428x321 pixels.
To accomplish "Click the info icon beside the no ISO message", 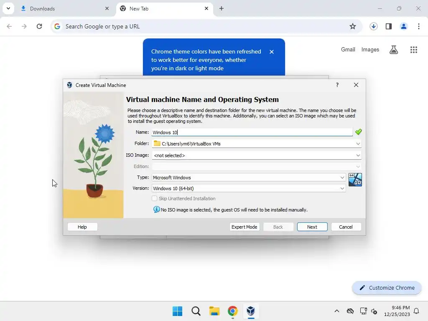I will 156,209.
